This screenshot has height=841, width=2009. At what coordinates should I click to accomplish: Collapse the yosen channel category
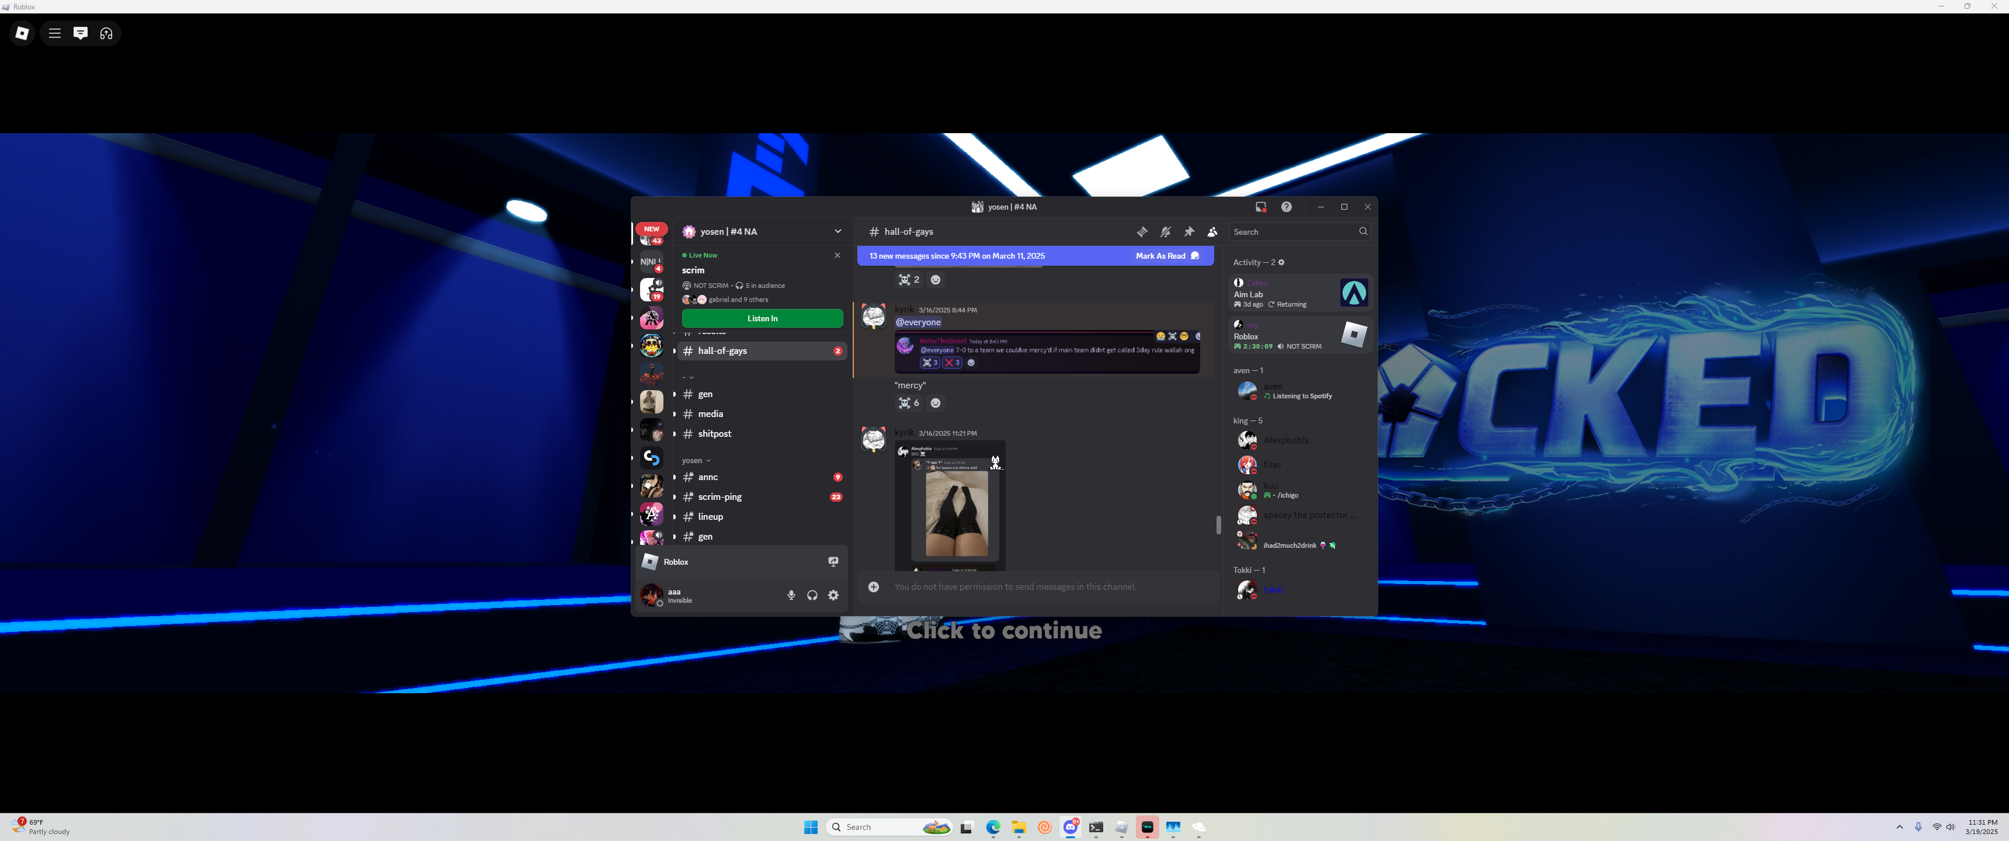pyautogui.click(x=696, y=460)
